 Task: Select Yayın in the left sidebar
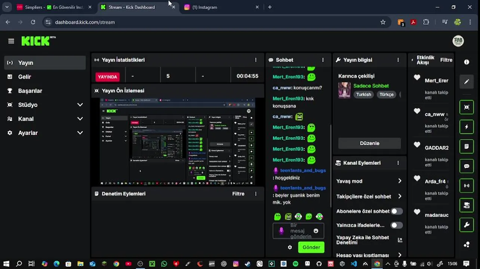(45, 63)
